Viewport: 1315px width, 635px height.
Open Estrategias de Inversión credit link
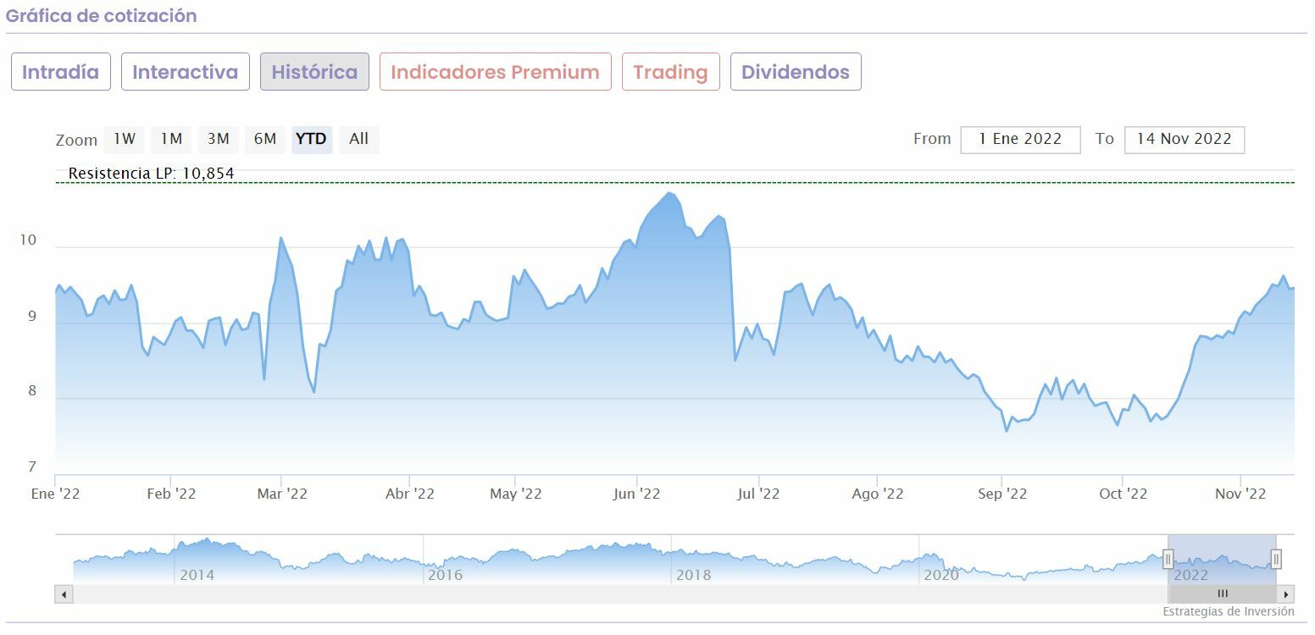[1228, 611]
